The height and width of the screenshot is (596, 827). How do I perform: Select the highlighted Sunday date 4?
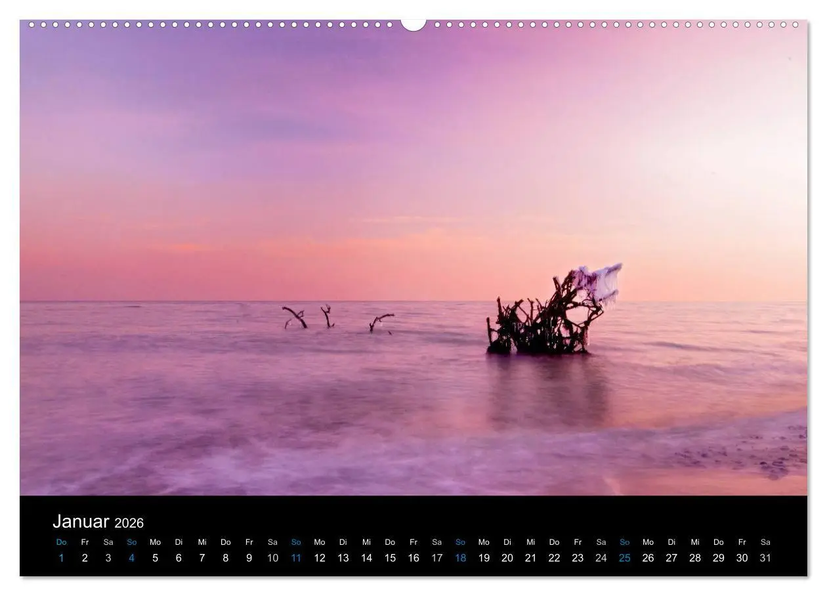coord(131,557)
